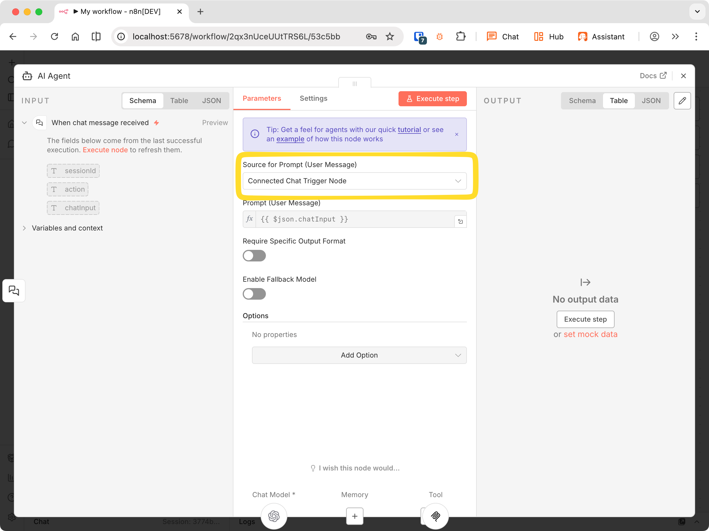Viewport: 709px width, 531px height.
Task: Collapse the When chat message received section
Action: 24,122
